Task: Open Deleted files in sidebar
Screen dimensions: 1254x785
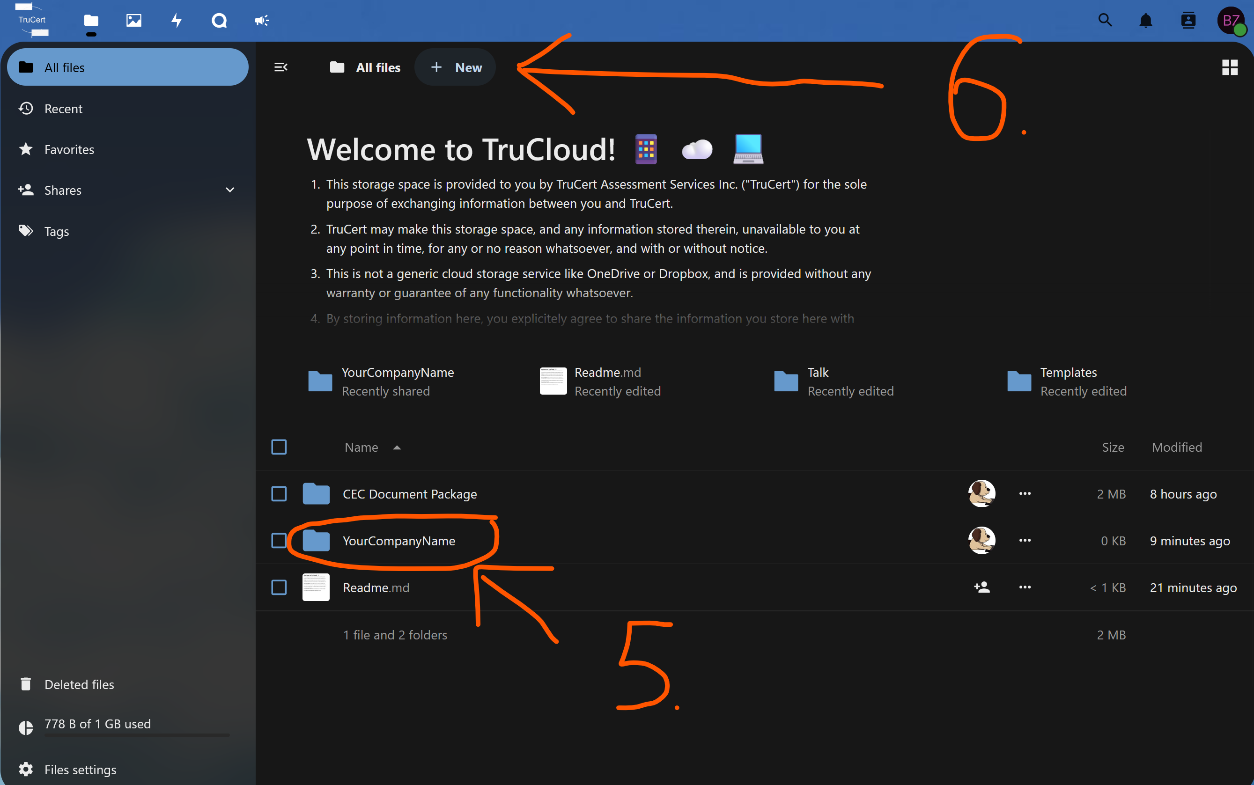Action: click(x=127, y=684)
